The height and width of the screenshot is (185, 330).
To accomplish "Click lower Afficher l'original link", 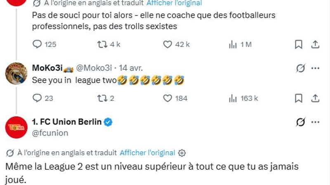I will pyautogui.click(x=147, y=153).
